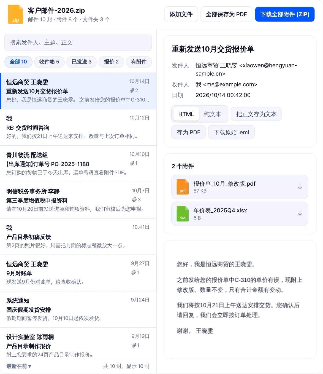
Task: Click the 10月12日 date in email list
Action: coord(140,118)
